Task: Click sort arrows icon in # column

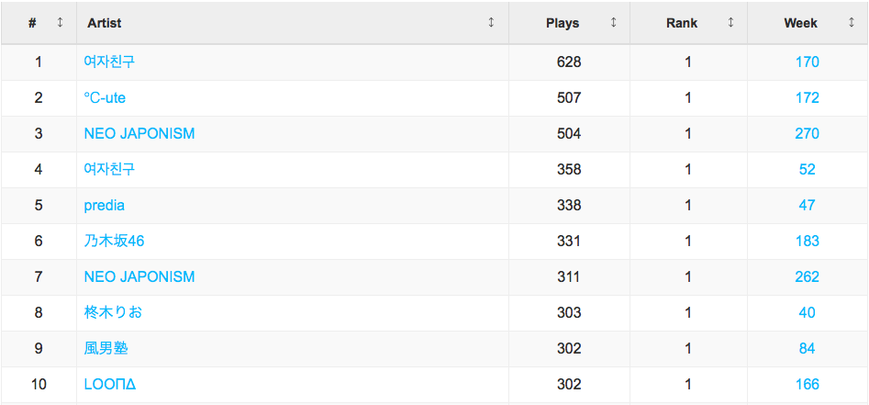Action: pos(60,23)
